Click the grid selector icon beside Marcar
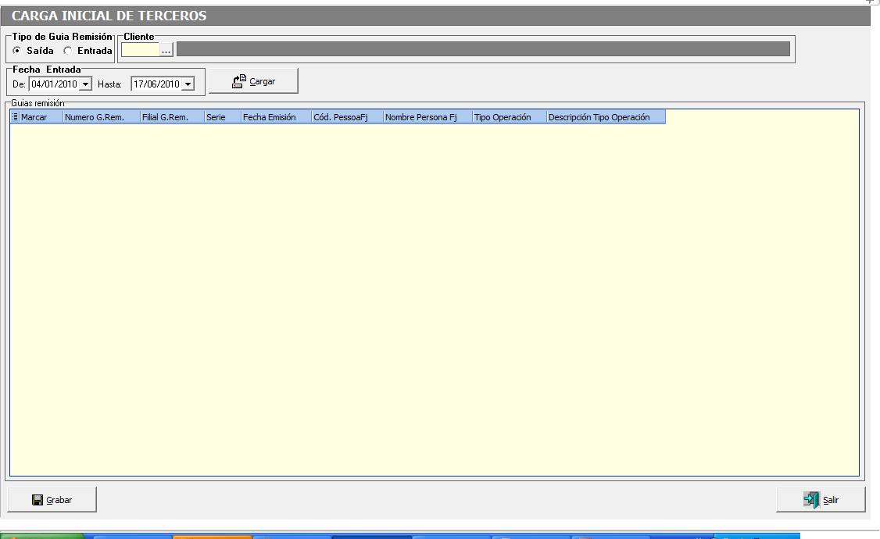 15,117
